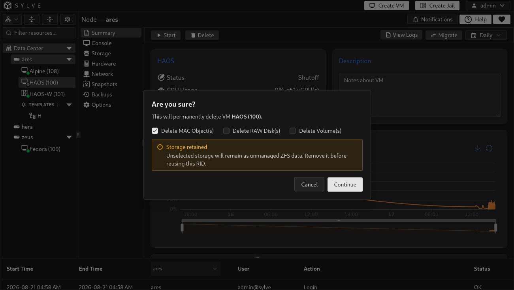The width and height of the screenshot is (514, 290).
Task: Select HAOS (100) VM in tree
Action: (47, 83)
